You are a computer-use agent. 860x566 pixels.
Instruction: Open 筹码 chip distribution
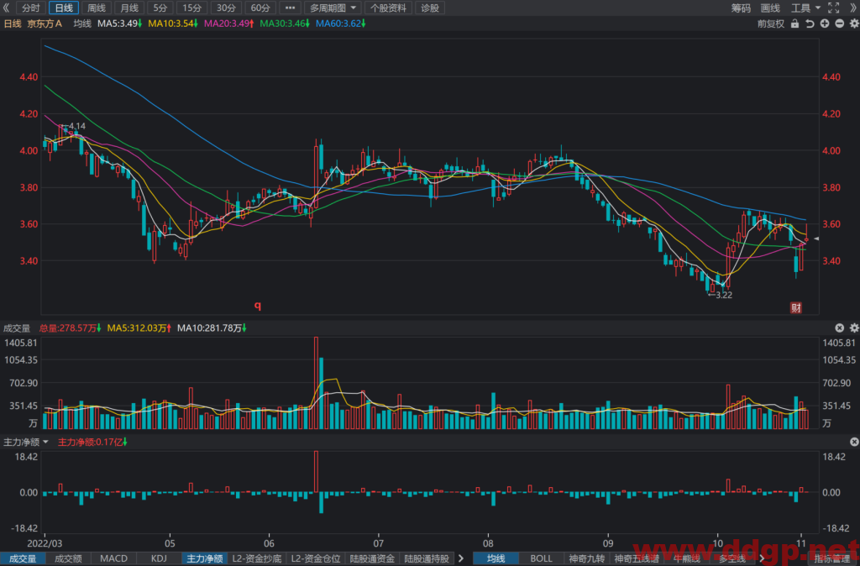coord(741,8)
